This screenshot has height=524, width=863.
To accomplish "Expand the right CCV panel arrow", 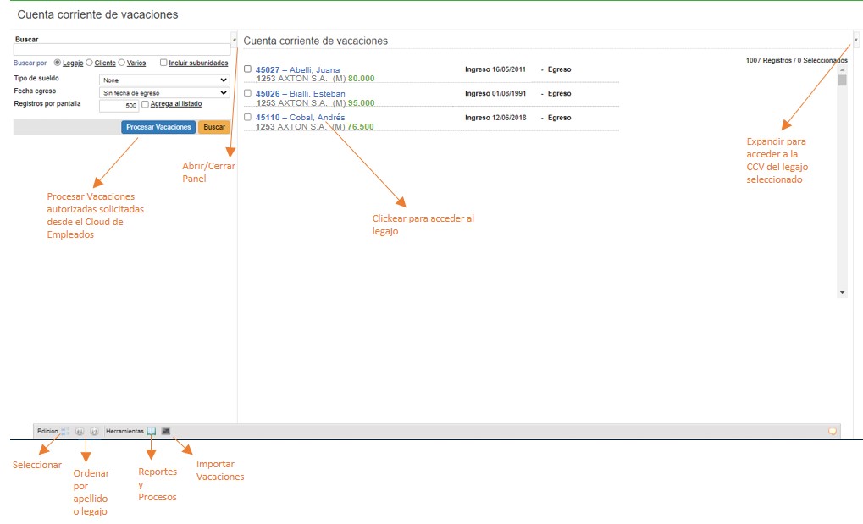I will pos(856,39).
